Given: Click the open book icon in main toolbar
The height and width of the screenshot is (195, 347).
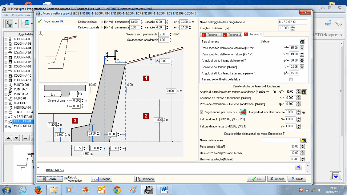Looking at the screenshot, I should pos(339,23).
